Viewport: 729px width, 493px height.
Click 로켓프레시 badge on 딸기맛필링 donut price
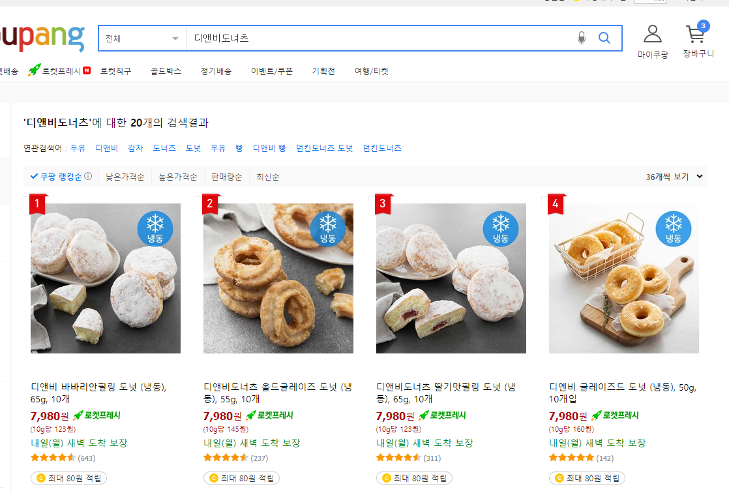(443, 415)
